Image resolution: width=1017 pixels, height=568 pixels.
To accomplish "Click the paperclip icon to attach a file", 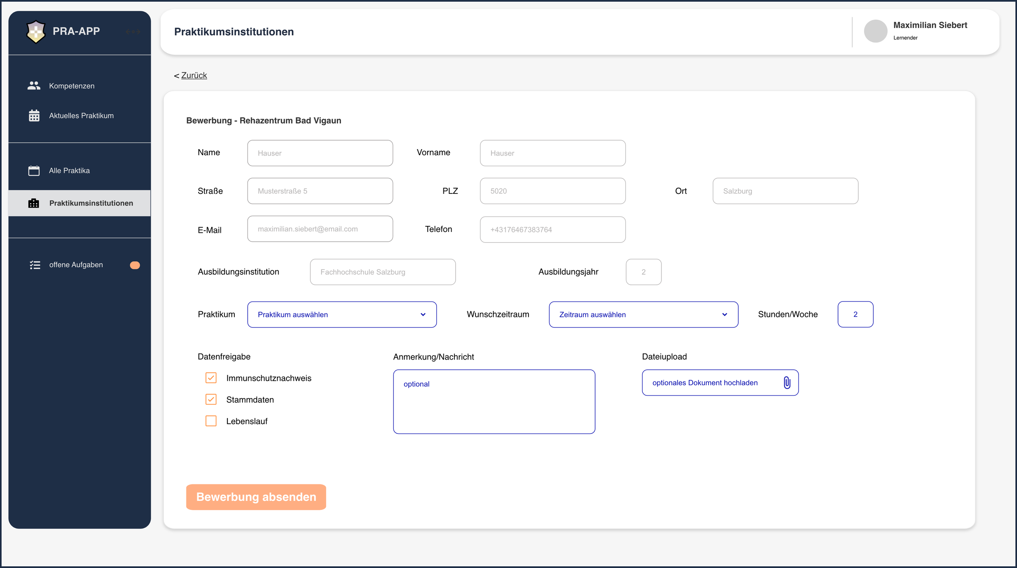I will pyautogui.click(x=787, y=382).
